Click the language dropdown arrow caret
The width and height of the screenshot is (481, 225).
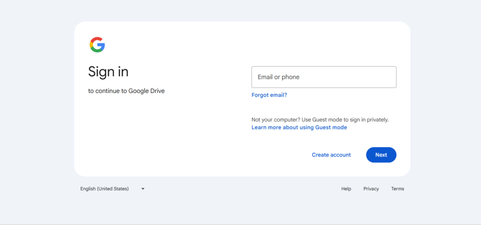(x=143, y=189)
